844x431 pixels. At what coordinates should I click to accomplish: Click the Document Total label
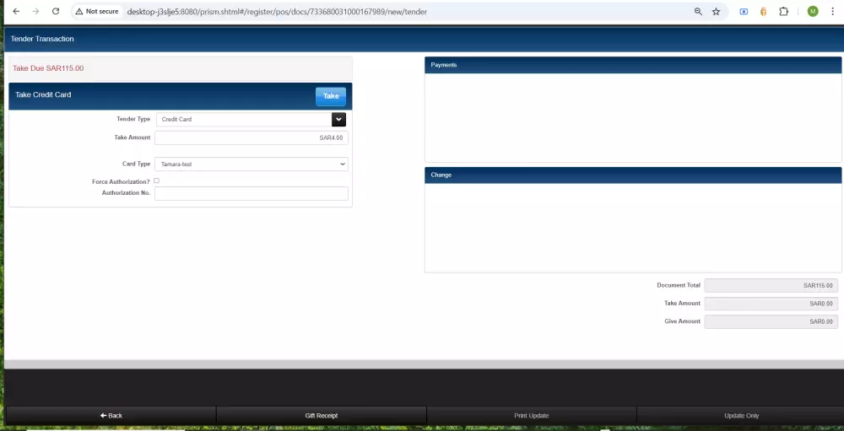(679, 285)
